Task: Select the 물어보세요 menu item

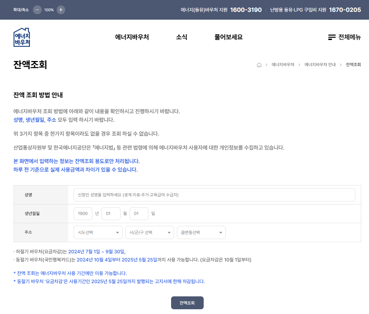Action: [228, 37]
